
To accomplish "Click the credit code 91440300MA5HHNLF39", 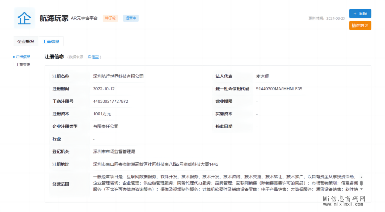I will tap(279, 89).
